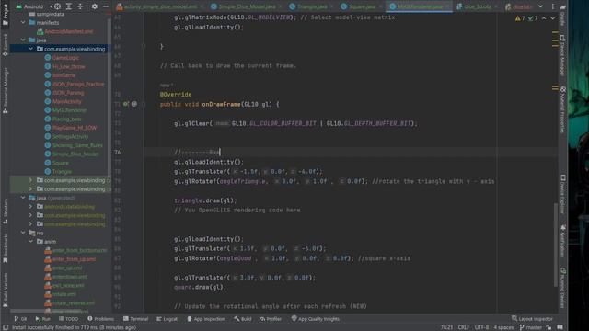Open the Running Devices tool window
Screen dimensions: 589x331
pos(562,288)
